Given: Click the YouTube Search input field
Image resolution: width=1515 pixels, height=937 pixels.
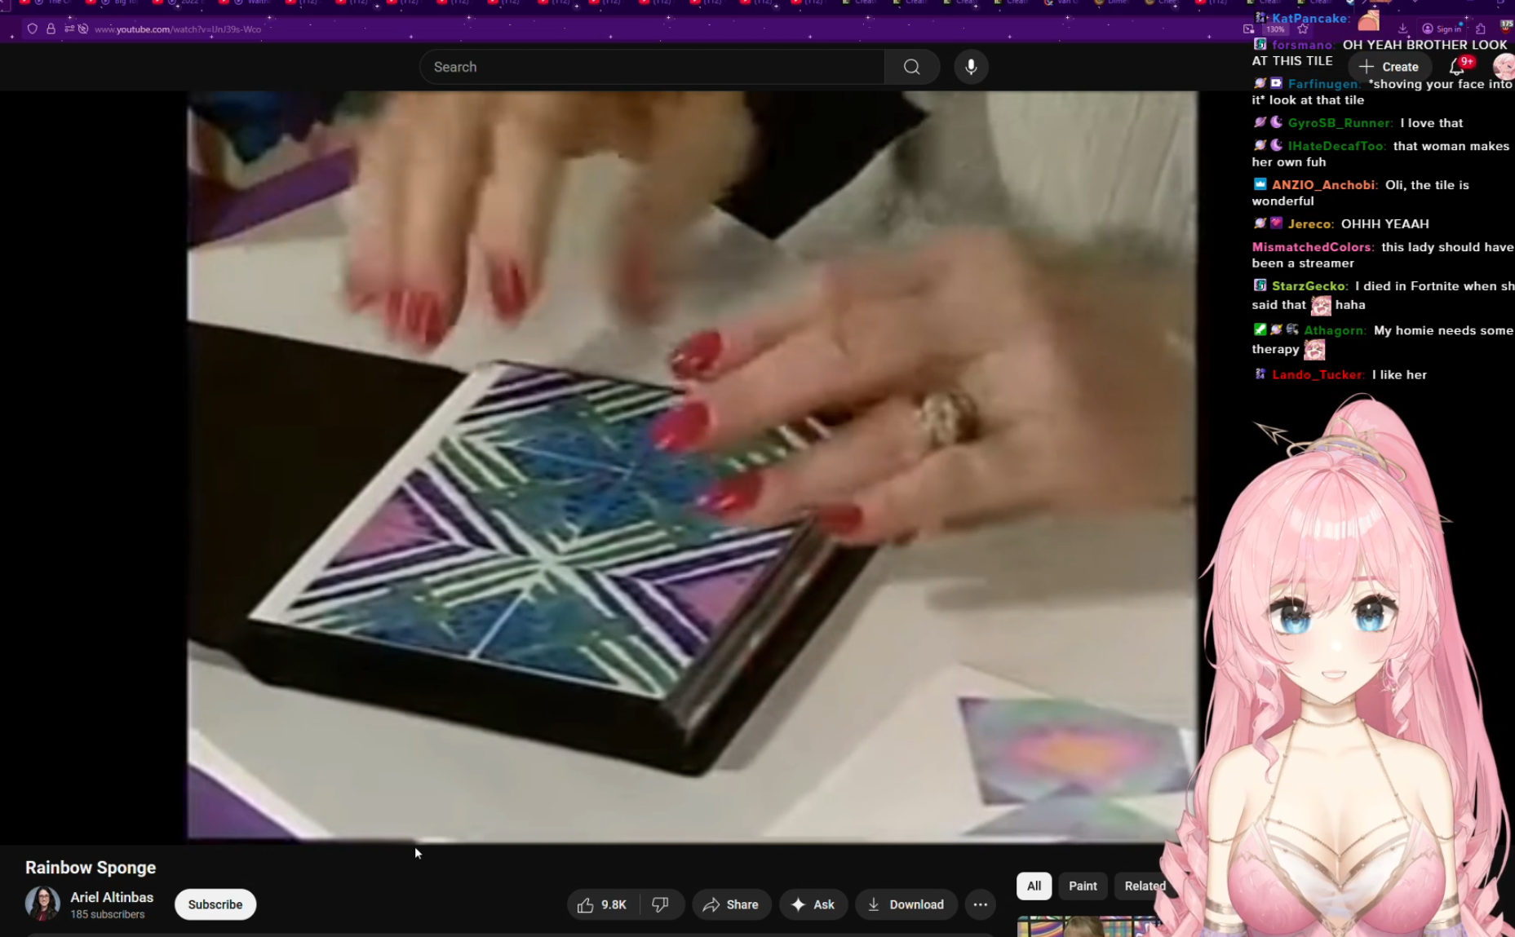Looking at the screenshot, I should (x=652, y=67).
